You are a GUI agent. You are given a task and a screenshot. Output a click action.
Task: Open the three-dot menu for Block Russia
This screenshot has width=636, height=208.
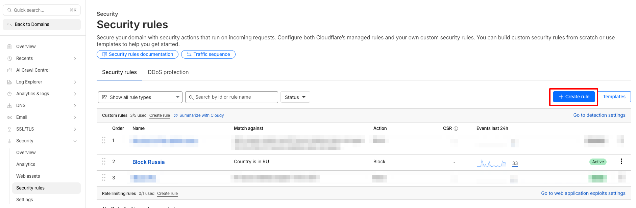621,161
